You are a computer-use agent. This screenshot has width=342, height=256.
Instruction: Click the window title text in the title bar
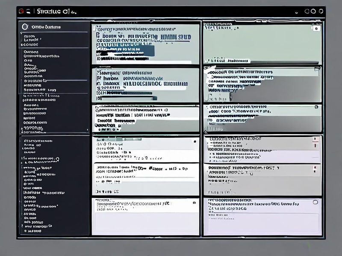[x=57, y=12]
